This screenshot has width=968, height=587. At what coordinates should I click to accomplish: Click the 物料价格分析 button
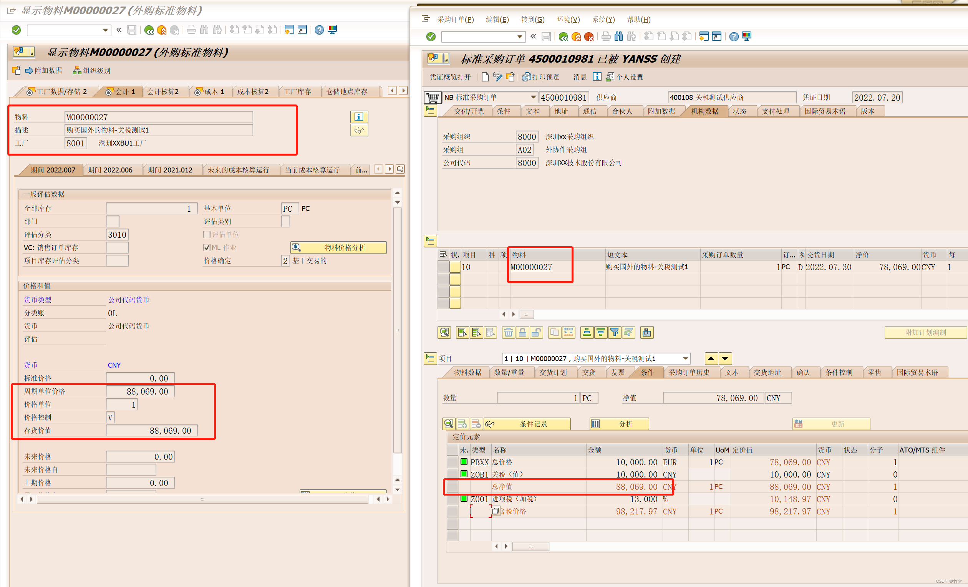pos(338,247)
